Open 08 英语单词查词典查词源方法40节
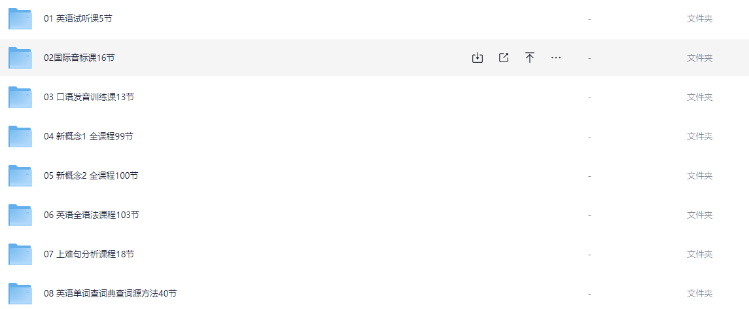Screen dimensions: 749x309 pyautogui.click(x=110, y=293)
